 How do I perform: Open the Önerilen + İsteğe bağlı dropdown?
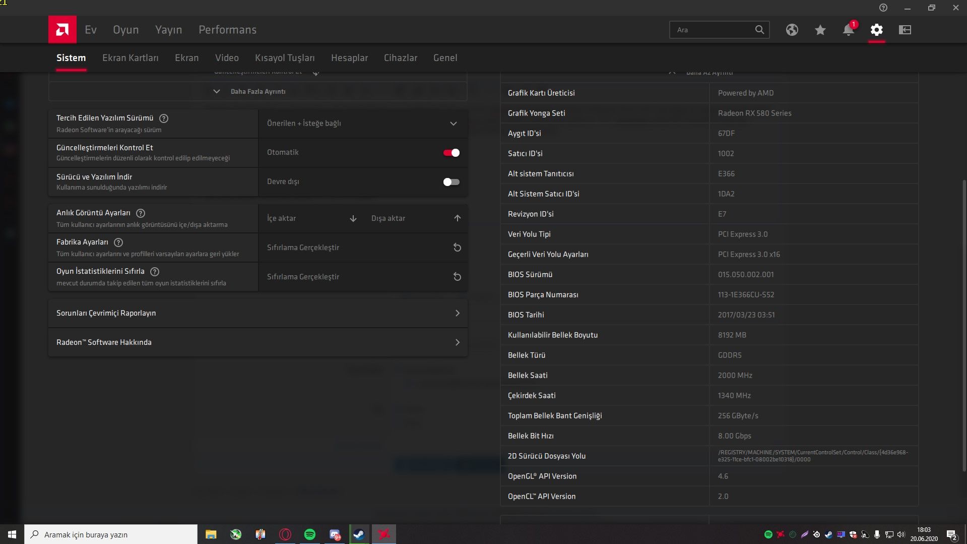[x=362, y=123]
